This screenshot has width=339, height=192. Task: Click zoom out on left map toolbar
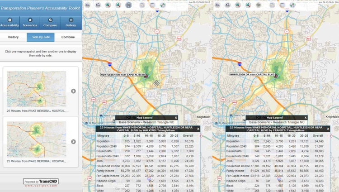click(118, 5)
